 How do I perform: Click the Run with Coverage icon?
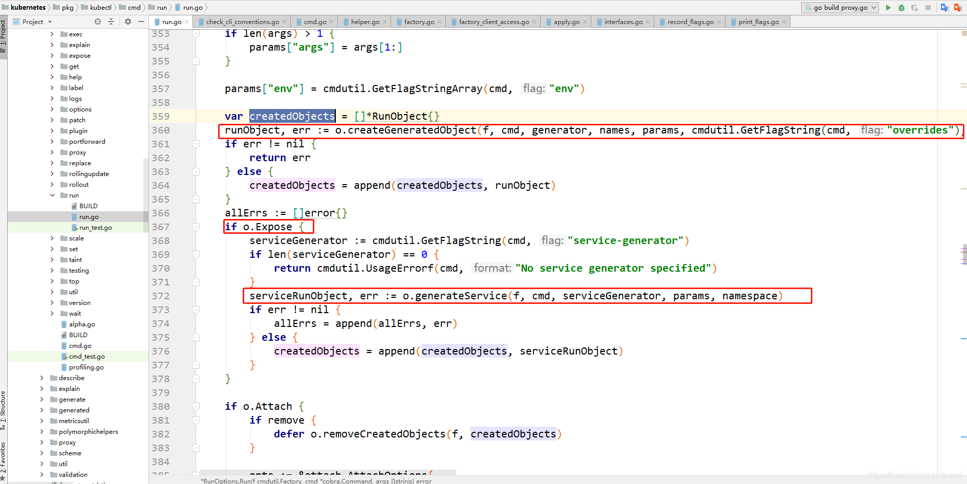click(x=915, y=8)
